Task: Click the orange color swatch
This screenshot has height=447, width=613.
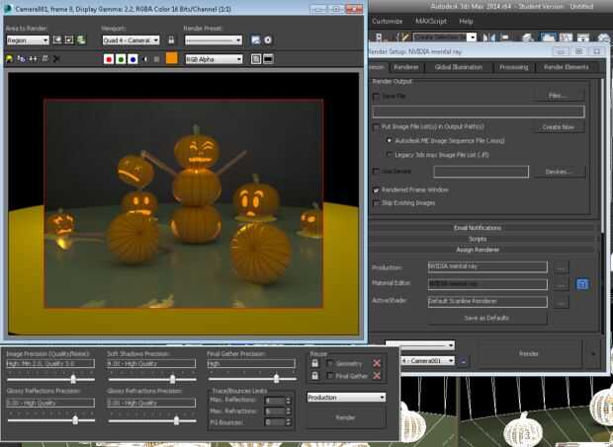Action: point(171,59)
